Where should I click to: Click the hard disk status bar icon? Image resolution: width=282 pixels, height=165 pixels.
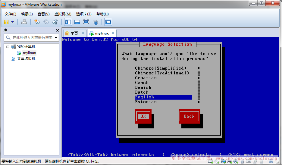pos(211,162)
